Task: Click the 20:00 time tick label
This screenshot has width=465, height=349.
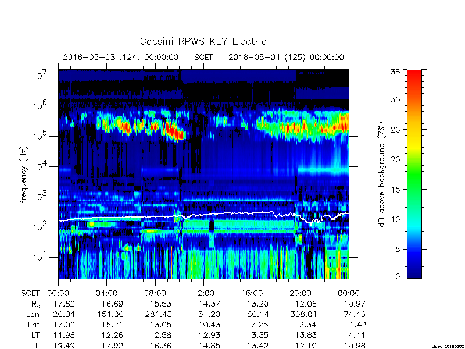Action: point(301,293)
